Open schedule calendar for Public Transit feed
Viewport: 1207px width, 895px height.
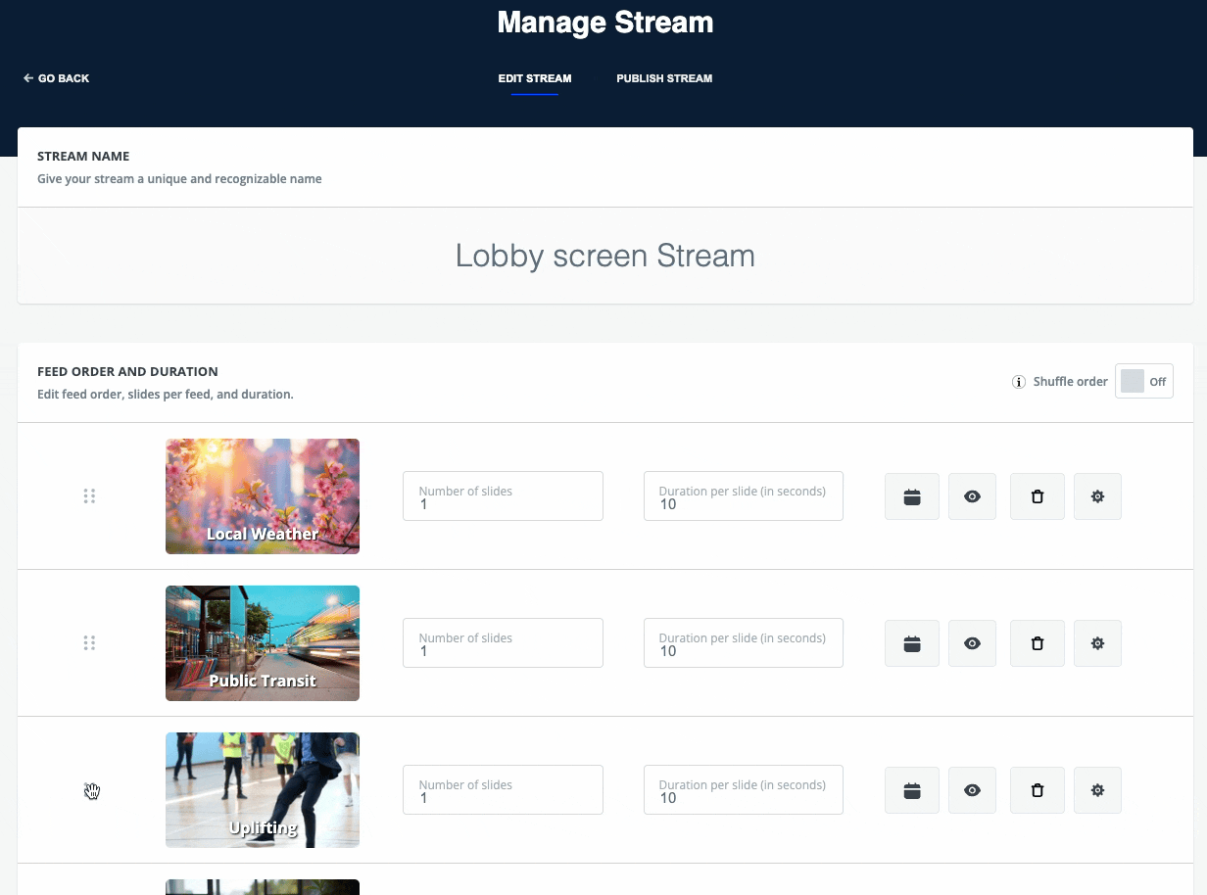point(912,643)
